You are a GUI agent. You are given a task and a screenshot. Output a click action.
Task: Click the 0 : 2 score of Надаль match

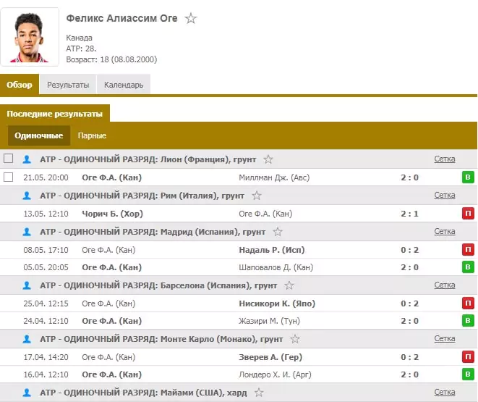click(x=410, y=250)
